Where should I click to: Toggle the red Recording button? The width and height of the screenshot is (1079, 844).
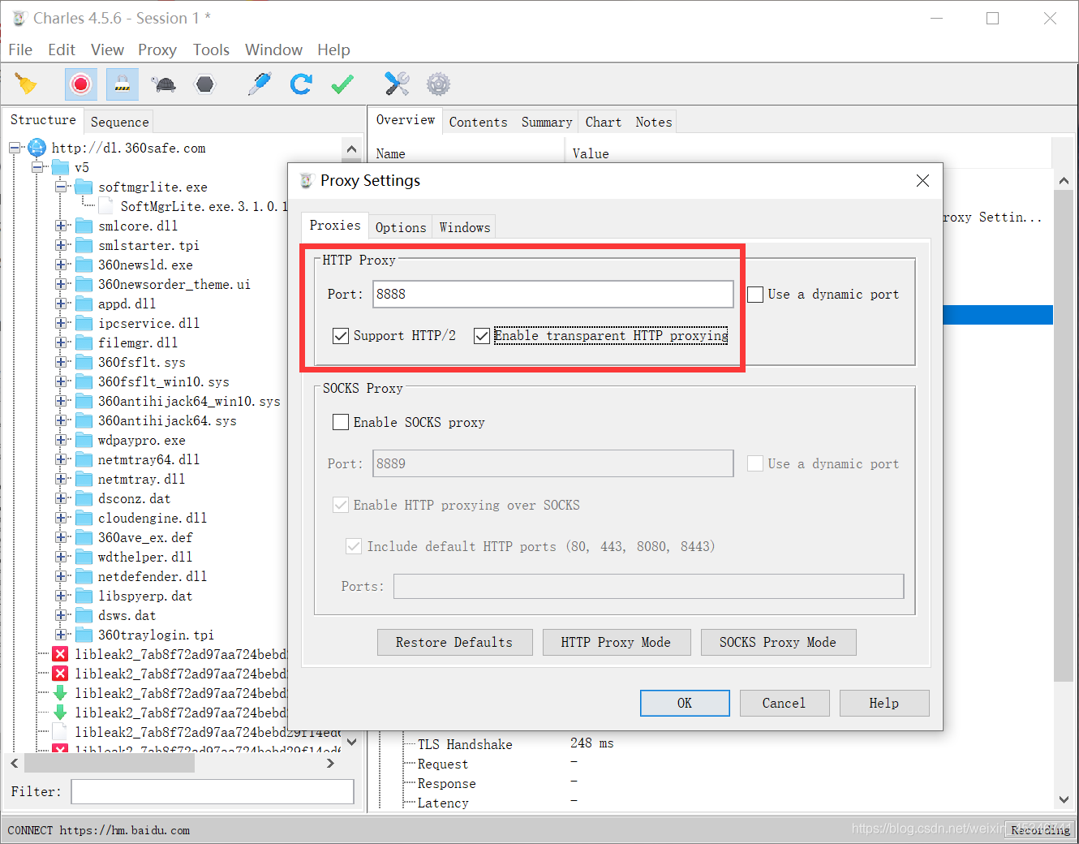(x=80, y=84)
